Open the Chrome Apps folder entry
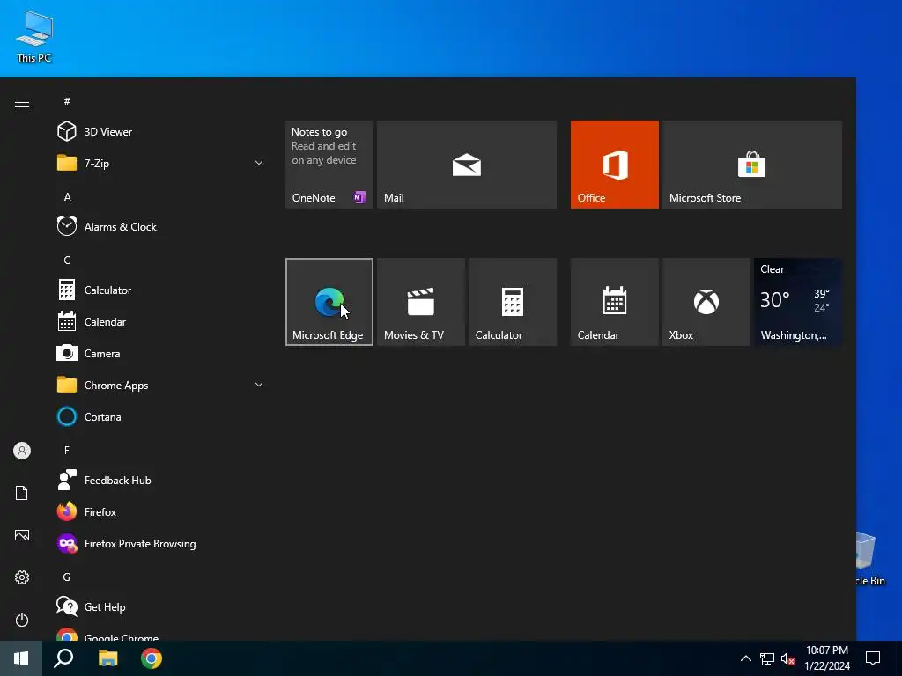The height and width of the screenshot is (676, 902). [159, 386]
